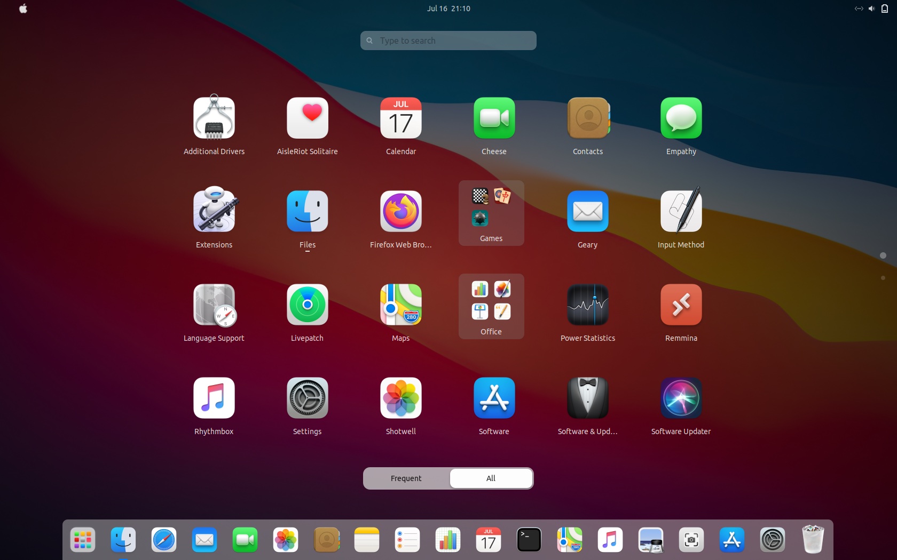
Task: Open the Games folder
Action: (491, 213)
